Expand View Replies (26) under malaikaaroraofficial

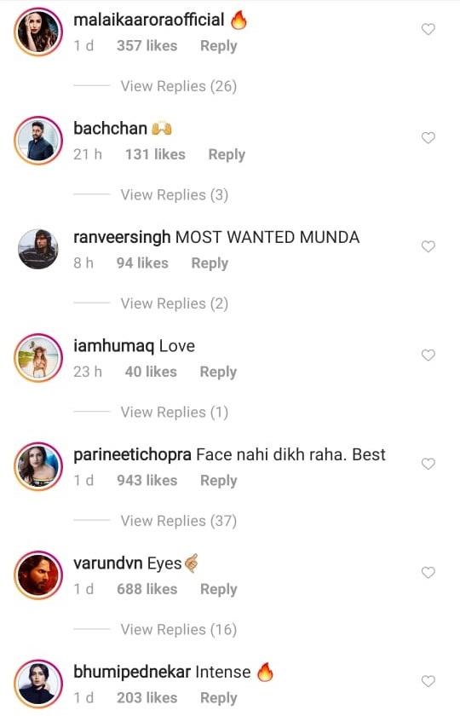(178, 86)
